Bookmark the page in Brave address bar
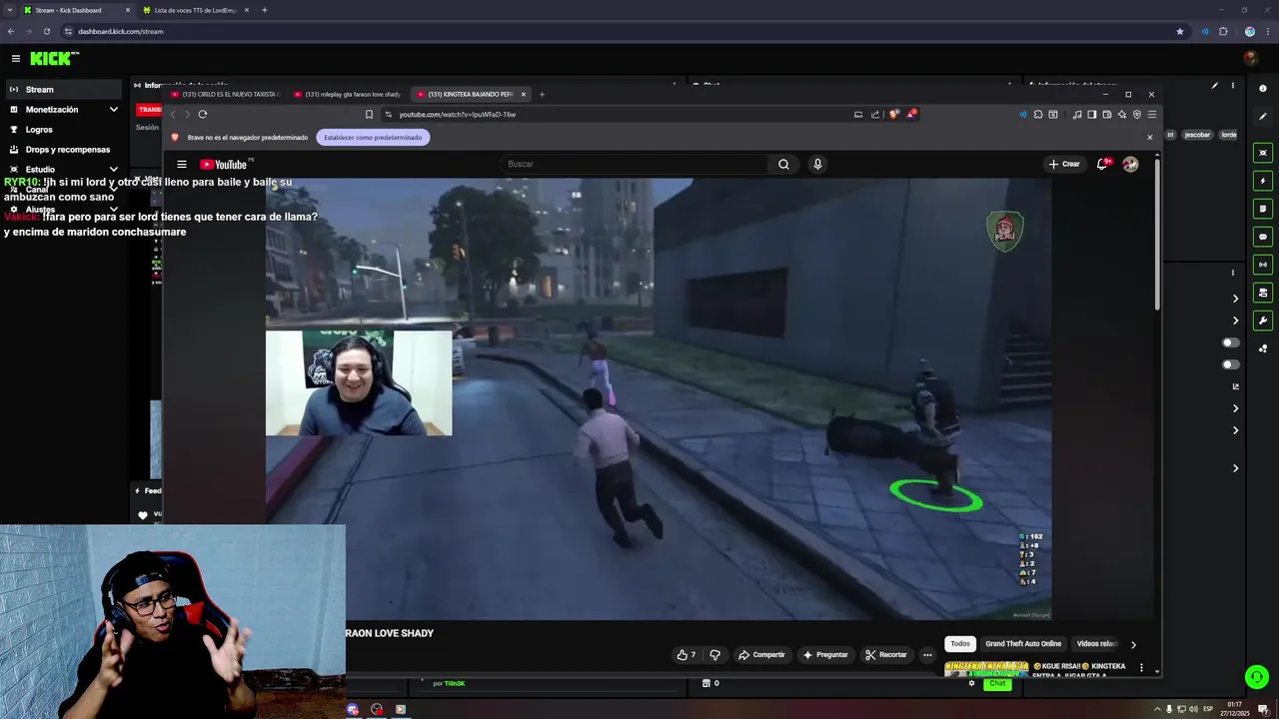Image resolution: width=1279 pixels, height=719 pixels. tap(369, 114)
